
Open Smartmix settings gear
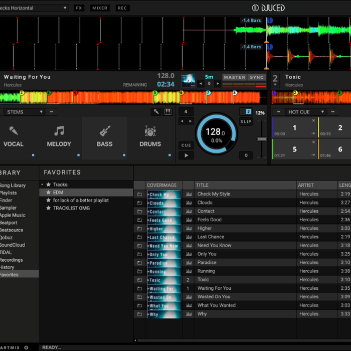click(x=26, y=347)
